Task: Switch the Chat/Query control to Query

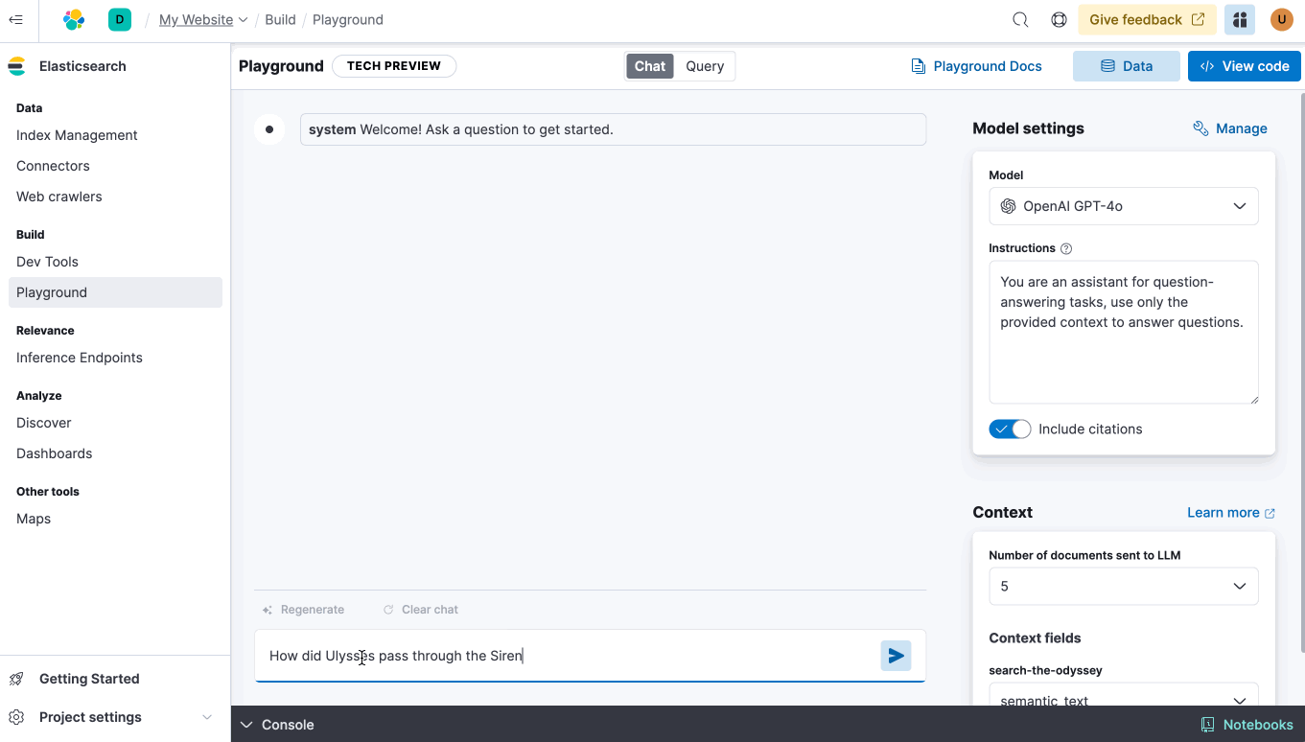Action: pos(705,65)
